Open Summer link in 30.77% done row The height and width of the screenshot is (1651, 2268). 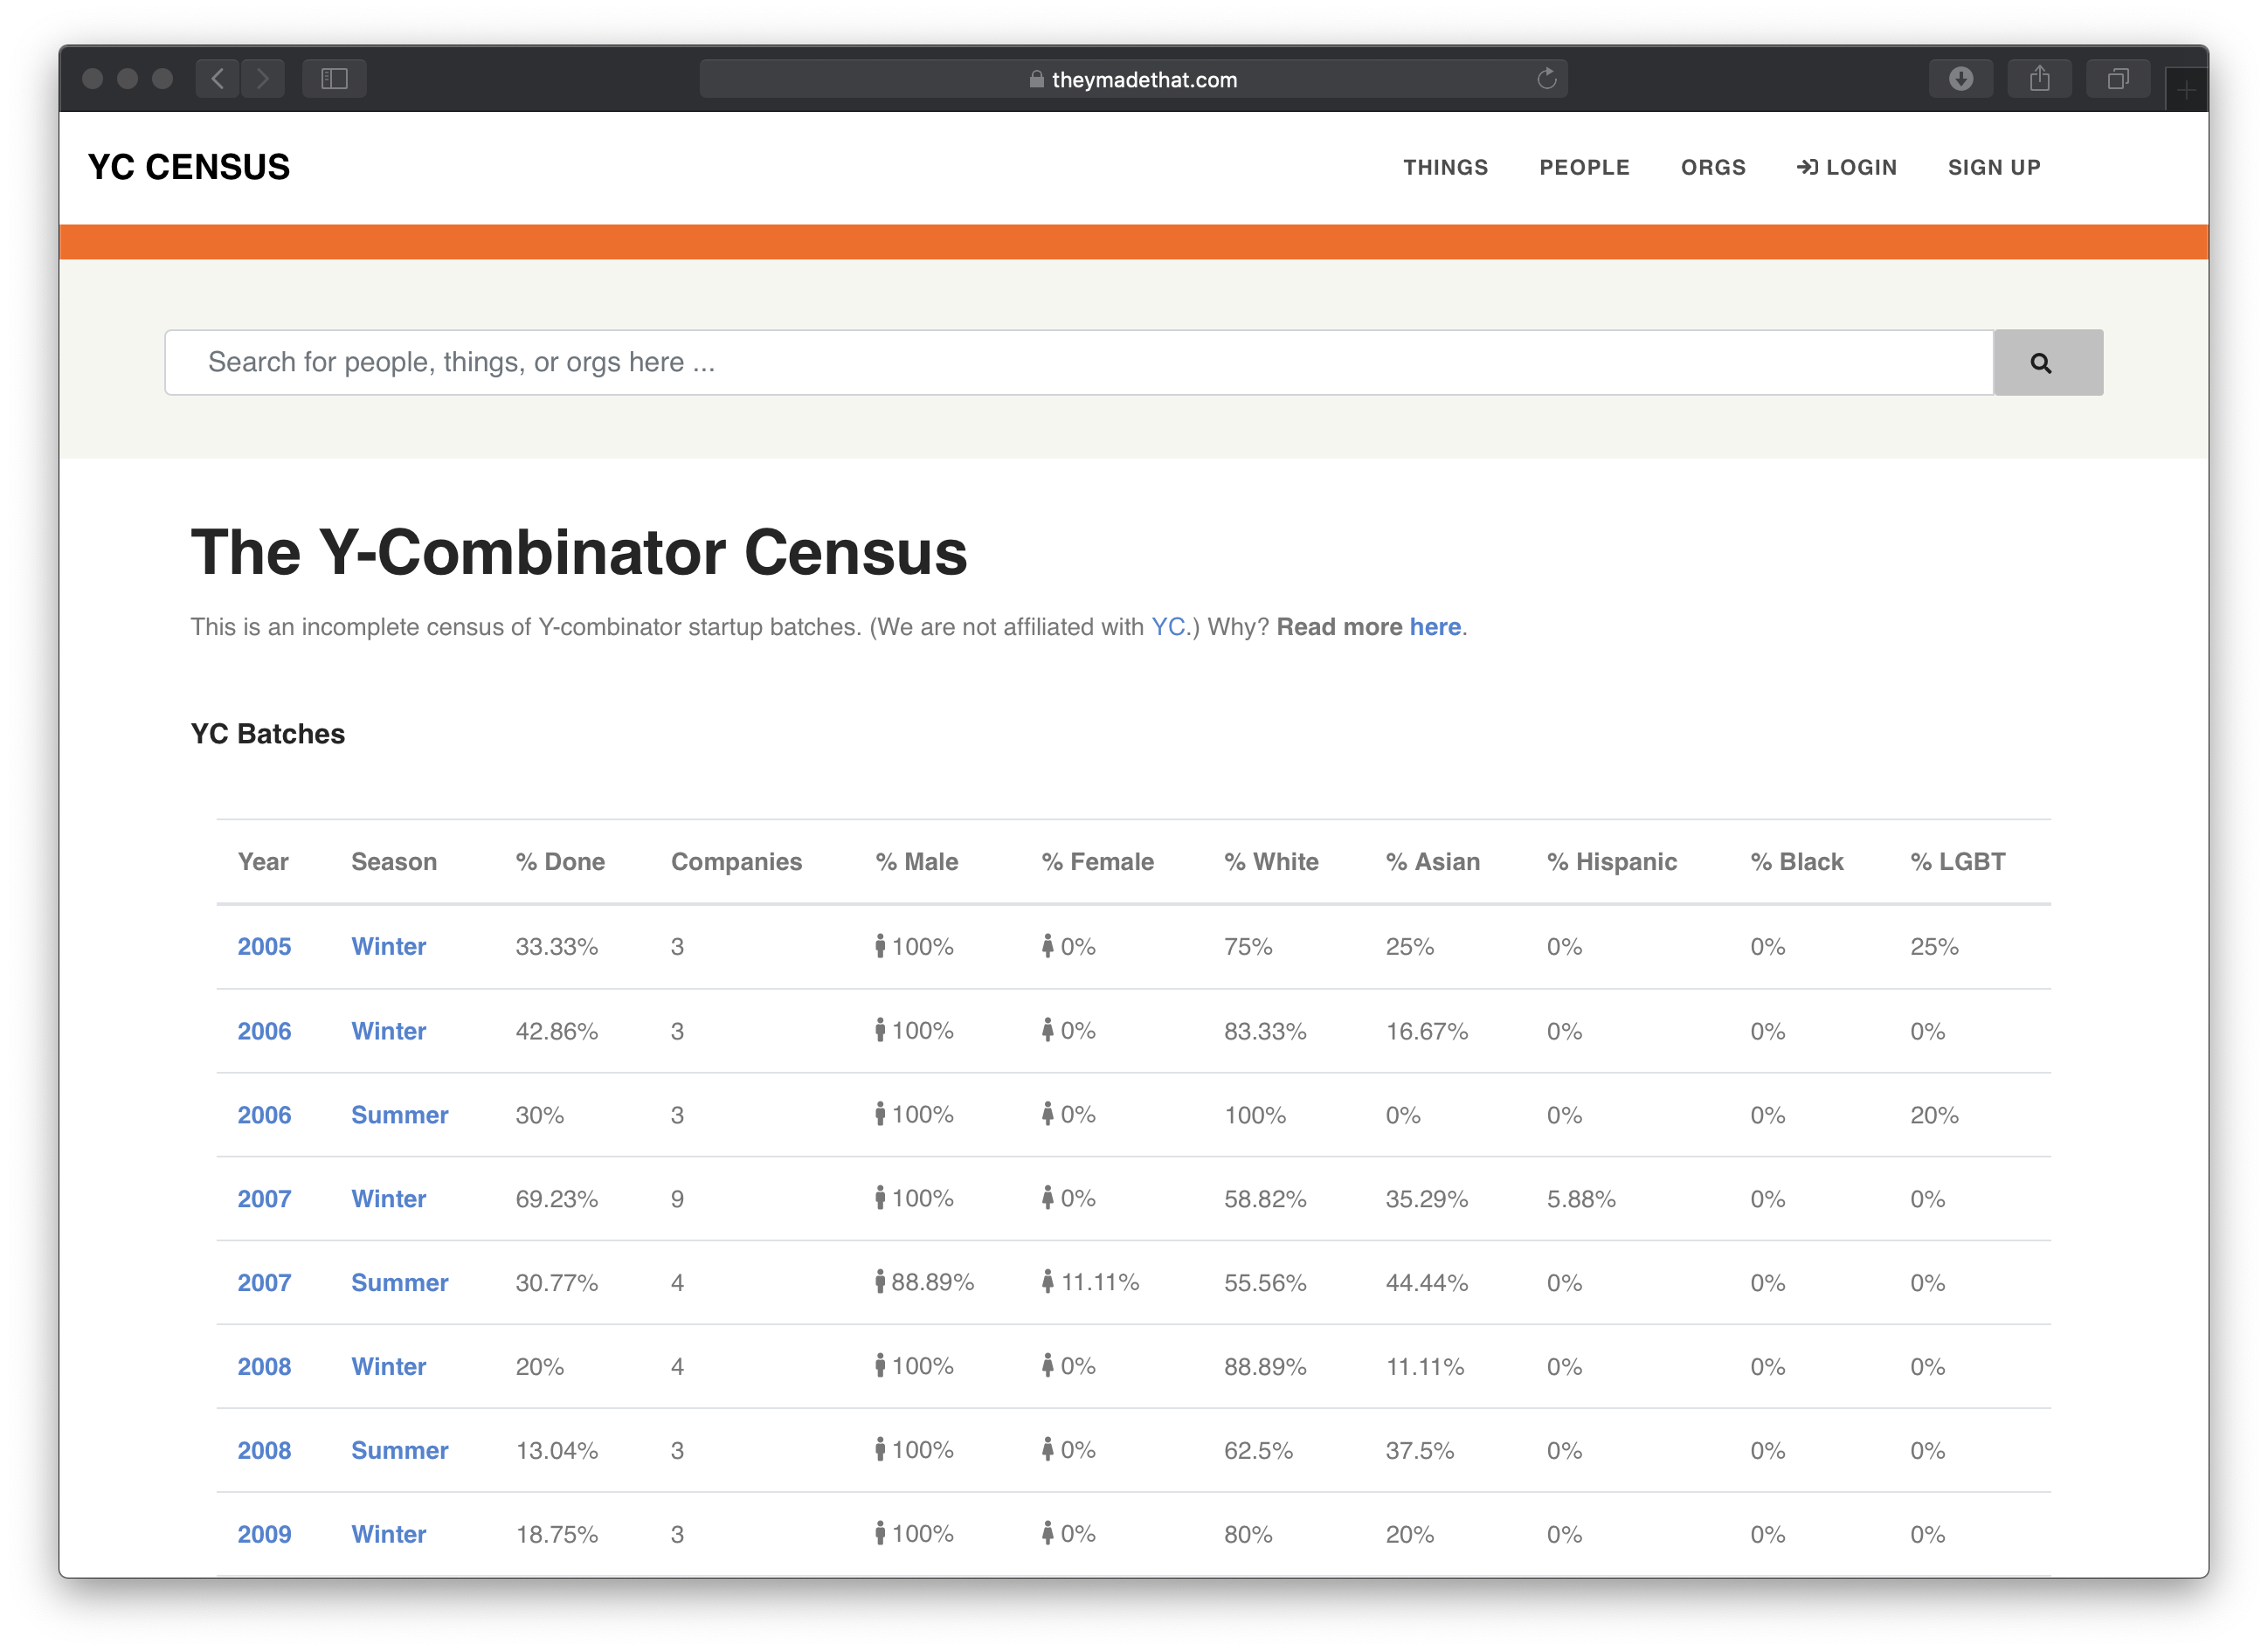[x=399, y=1283]
